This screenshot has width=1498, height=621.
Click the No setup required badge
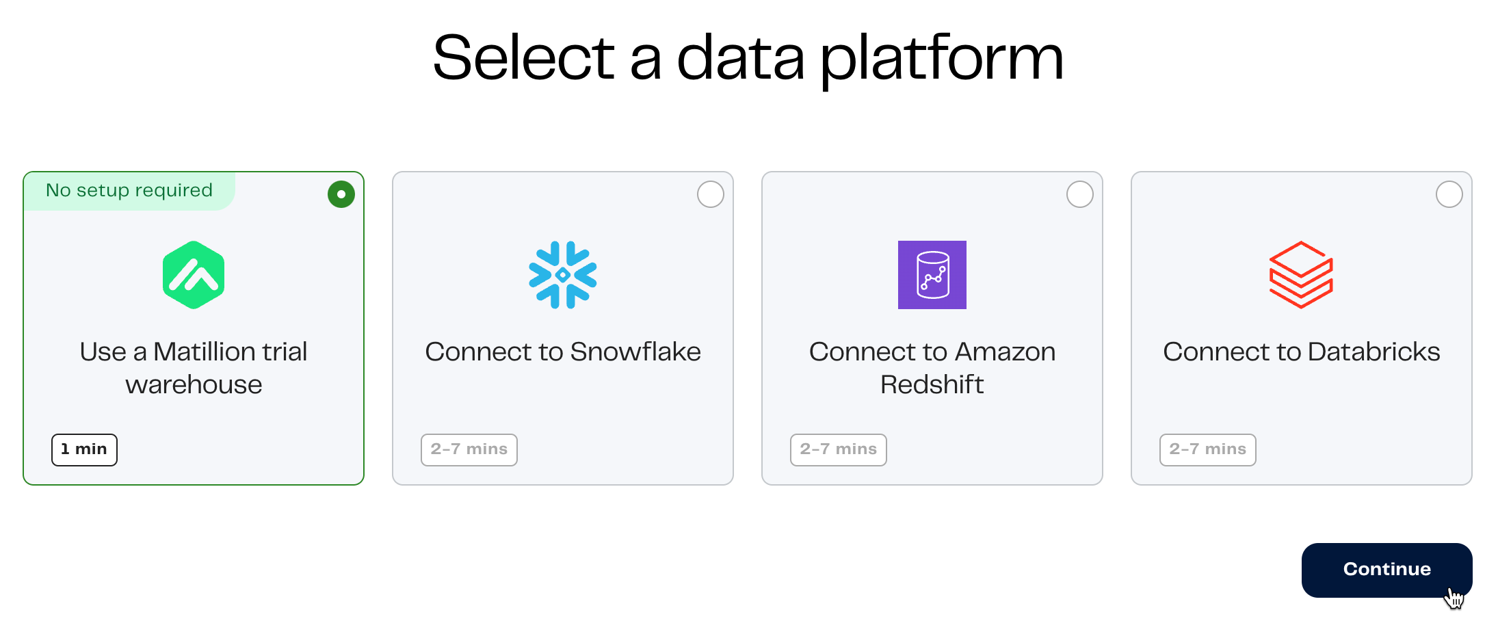(x=128, y=190)
